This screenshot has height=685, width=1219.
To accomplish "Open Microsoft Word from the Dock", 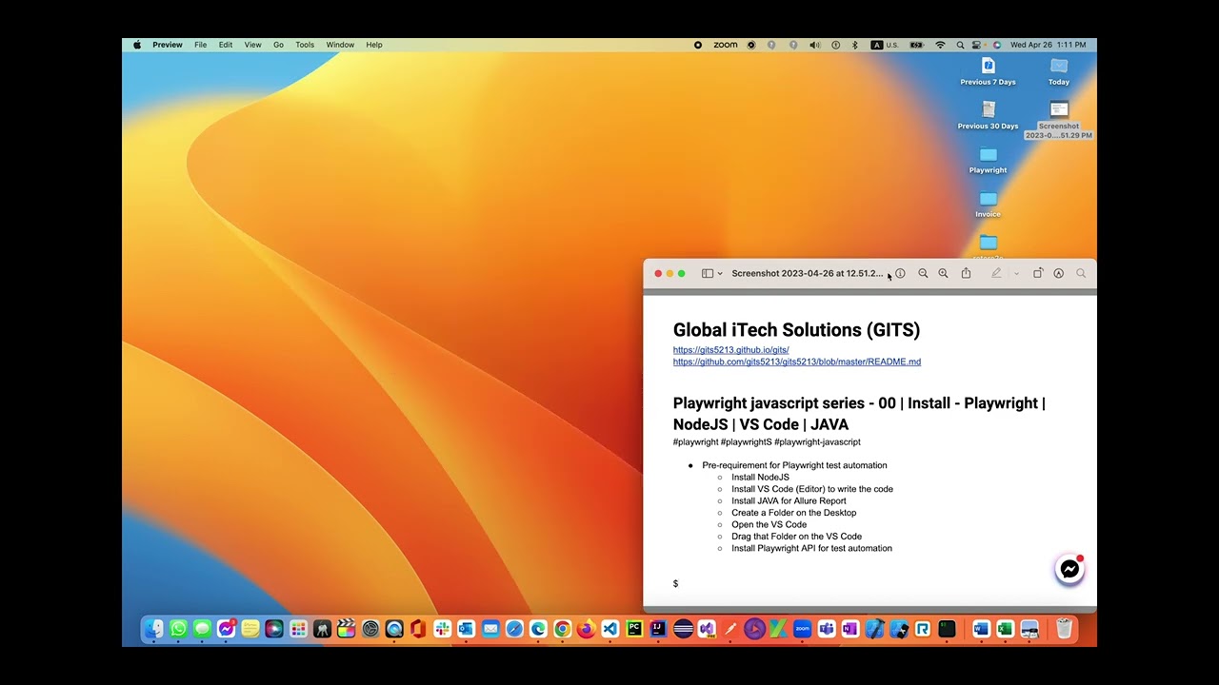I will click(981, 629).
